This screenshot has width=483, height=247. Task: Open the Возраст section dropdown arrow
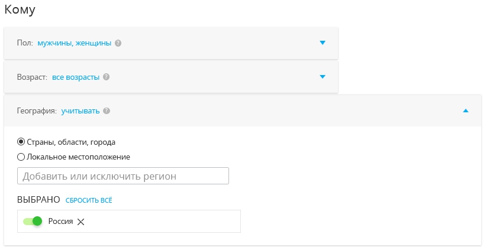pos(323,77)
